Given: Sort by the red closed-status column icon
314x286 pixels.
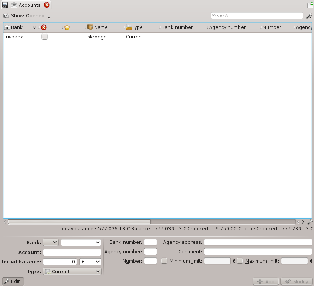Looking at the screenshot, I should coord(44,27).
